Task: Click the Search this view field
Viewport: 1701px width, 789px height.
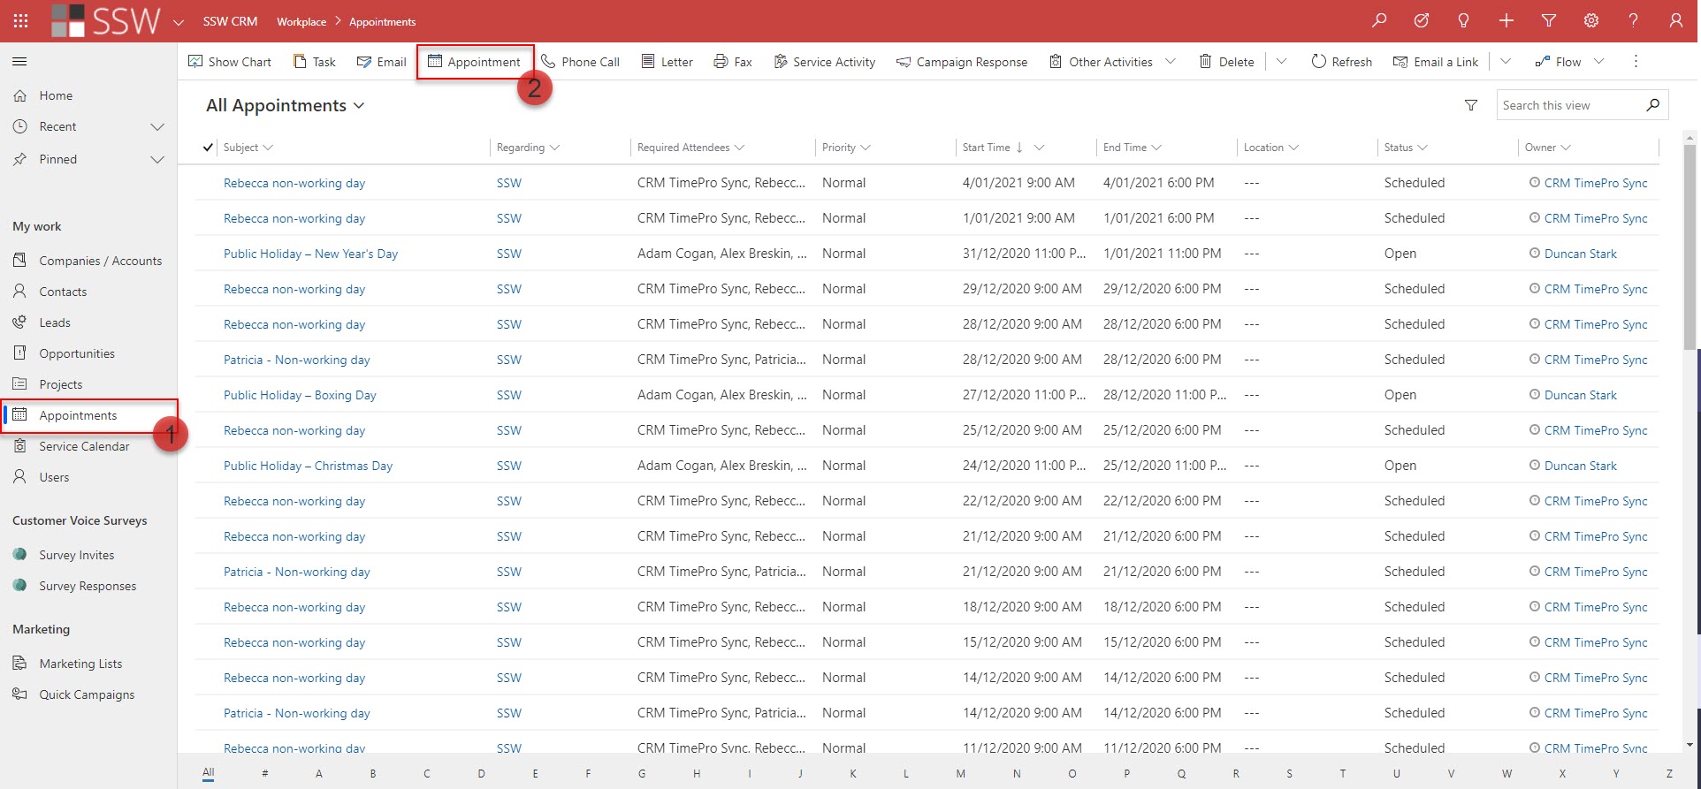Action: [x=1569, y=106]
